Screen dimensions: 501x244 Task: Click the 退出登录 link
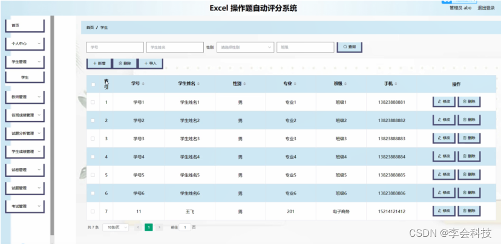pyautogui.click(x=486, y=8)
